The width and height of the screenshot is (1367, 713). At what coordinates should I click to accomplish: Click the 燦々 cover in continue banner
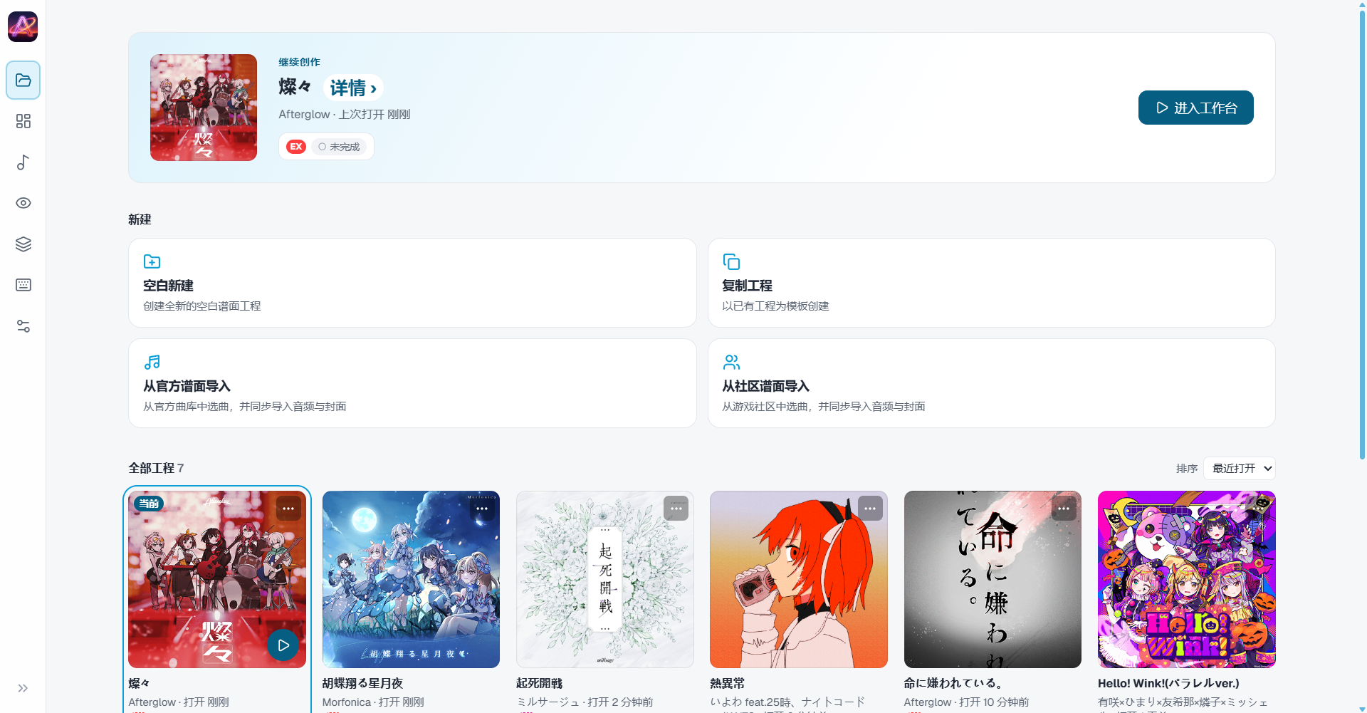click(x=204, y=108)
